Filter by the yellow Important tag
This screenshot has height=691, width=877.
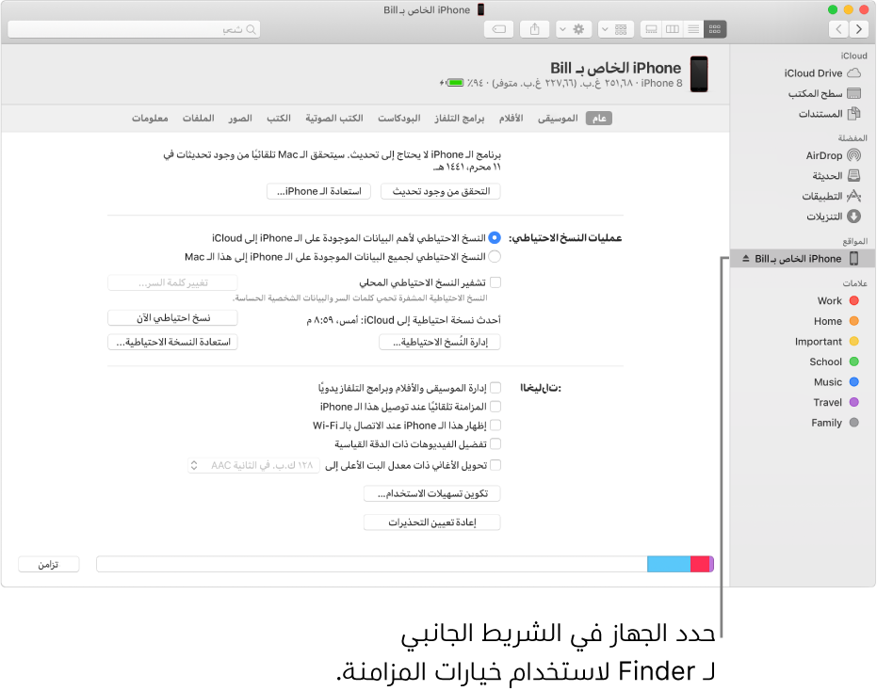point(826,342)
